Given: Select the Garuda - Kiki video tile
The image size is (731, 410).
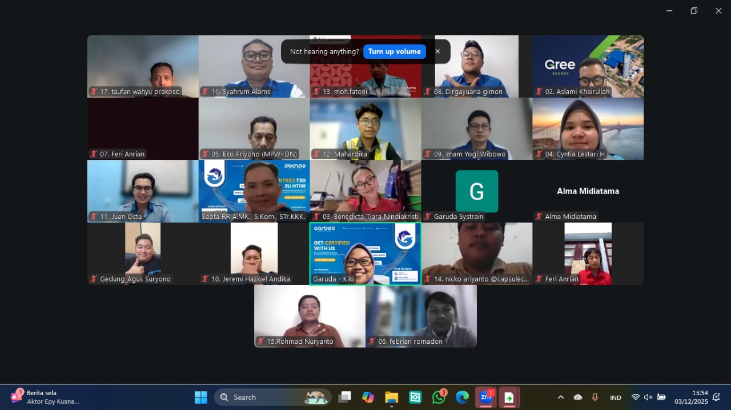Looking at the screenshot, I should point(365,253).
